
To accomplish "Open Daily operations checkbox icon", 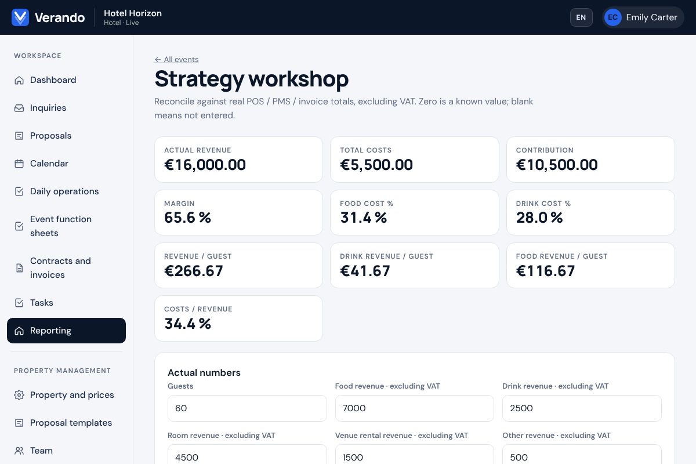I will pos(19,191).
